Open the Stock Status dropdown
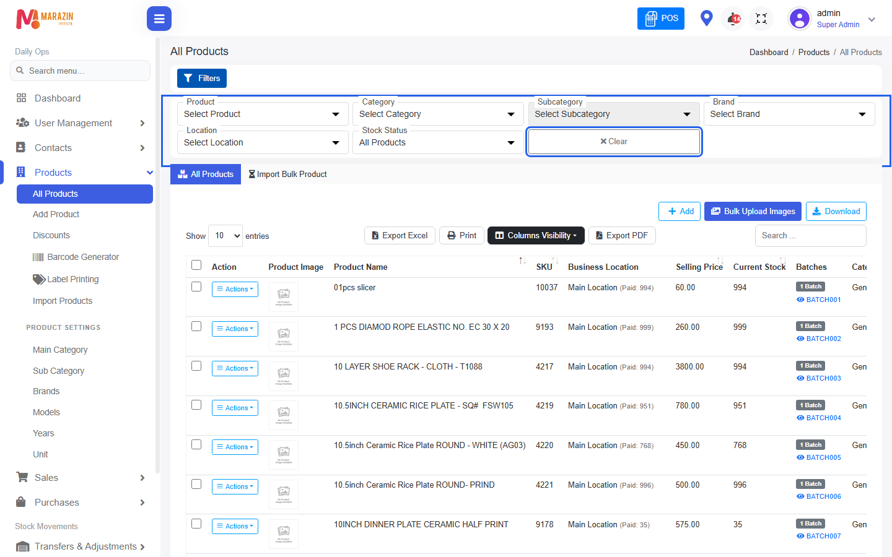892x557 pixels. pyautogui.click(x=438, y=142)
